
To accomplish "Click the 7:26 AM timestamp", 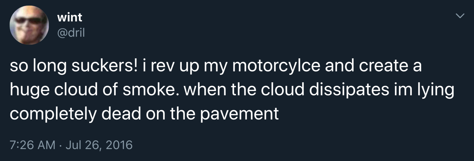I will pos(32,145).
